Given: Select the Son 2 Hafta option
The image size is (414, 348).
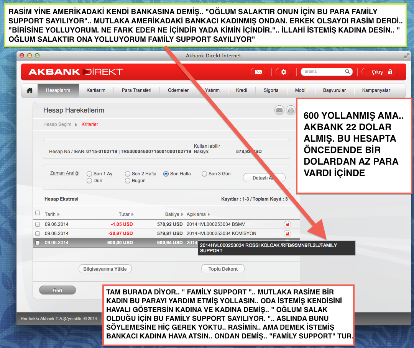Looking at the screenshot, I should tap(128, 174).
